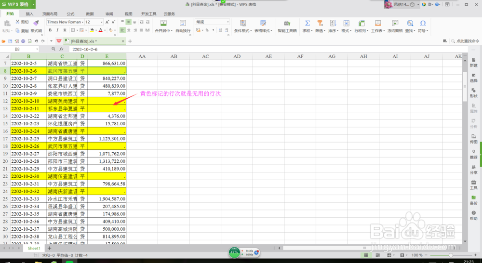Screen dimensions: 482x263
Task: Toggle bold formatting button
Action: click(x=50, y=30)
